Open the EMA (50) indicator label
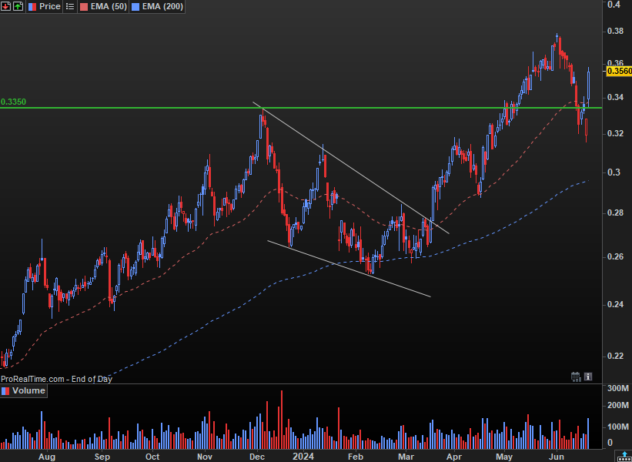Image resolution: width=632 pixels, height=462 pixels. (x=110, y=6)
